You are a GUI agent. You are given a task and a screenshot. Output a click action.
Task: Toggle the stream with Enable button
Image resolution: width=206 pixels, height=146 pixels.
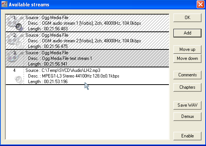(x=187, y=136)
